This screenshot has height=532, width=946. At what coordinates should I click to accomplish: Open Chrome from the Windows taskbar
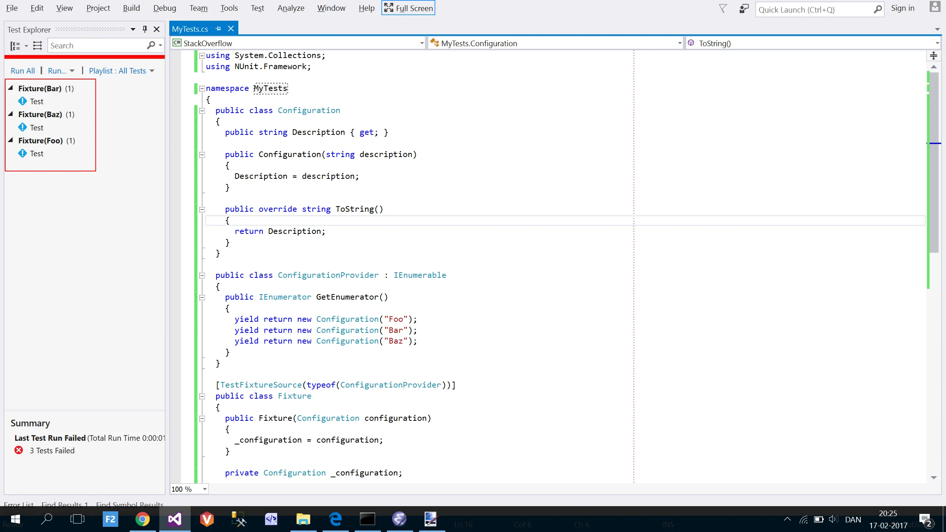point(142,519)
